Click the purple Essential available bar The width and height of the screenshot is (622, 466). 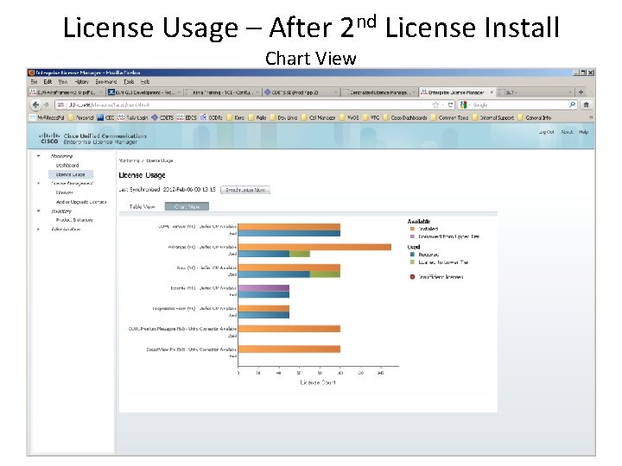263,288
